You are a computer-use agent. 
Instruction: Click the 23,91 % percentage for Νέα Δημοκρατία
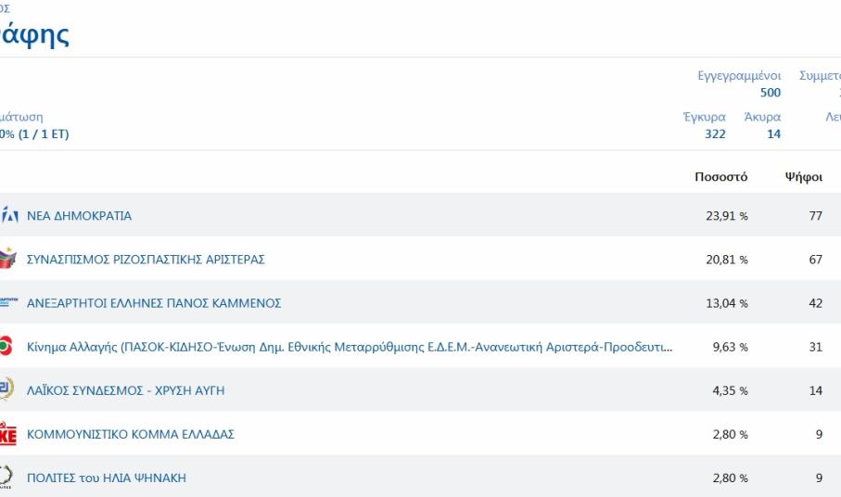coord(726,216)
